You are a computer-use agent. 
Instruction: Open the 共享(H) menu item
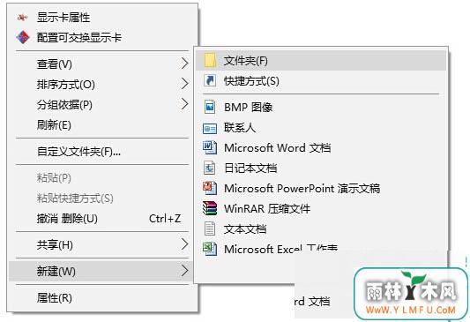tap(102, 245)
